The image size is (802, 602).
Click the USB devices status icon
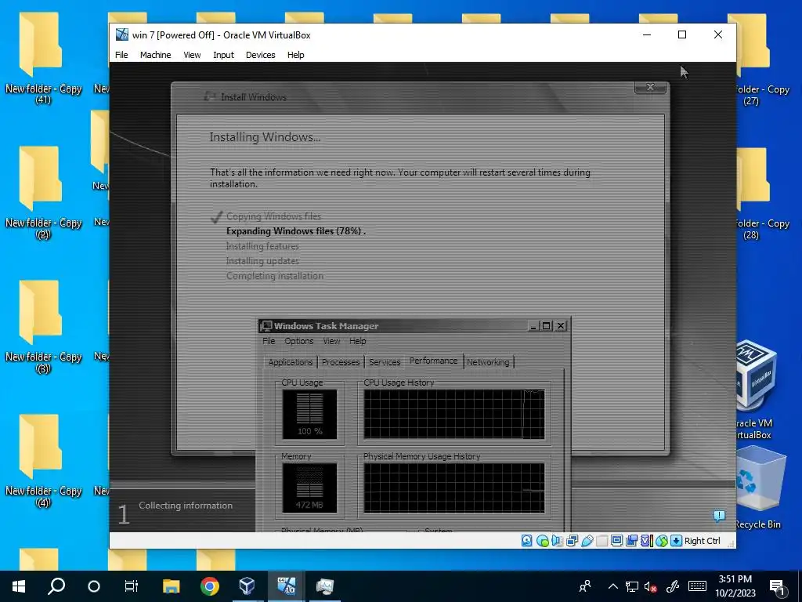pos(587,541)
